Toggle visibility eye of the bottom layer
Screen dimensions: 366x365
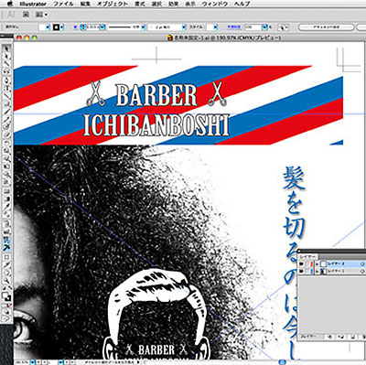[x=302, y=271]
